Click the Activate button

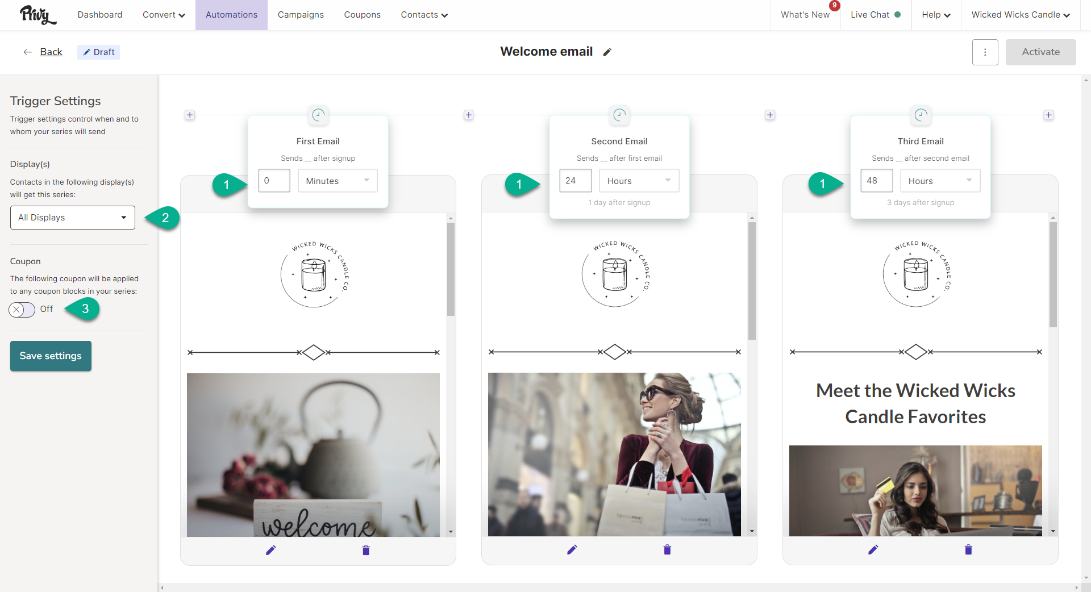click(x=1040, y=52)
